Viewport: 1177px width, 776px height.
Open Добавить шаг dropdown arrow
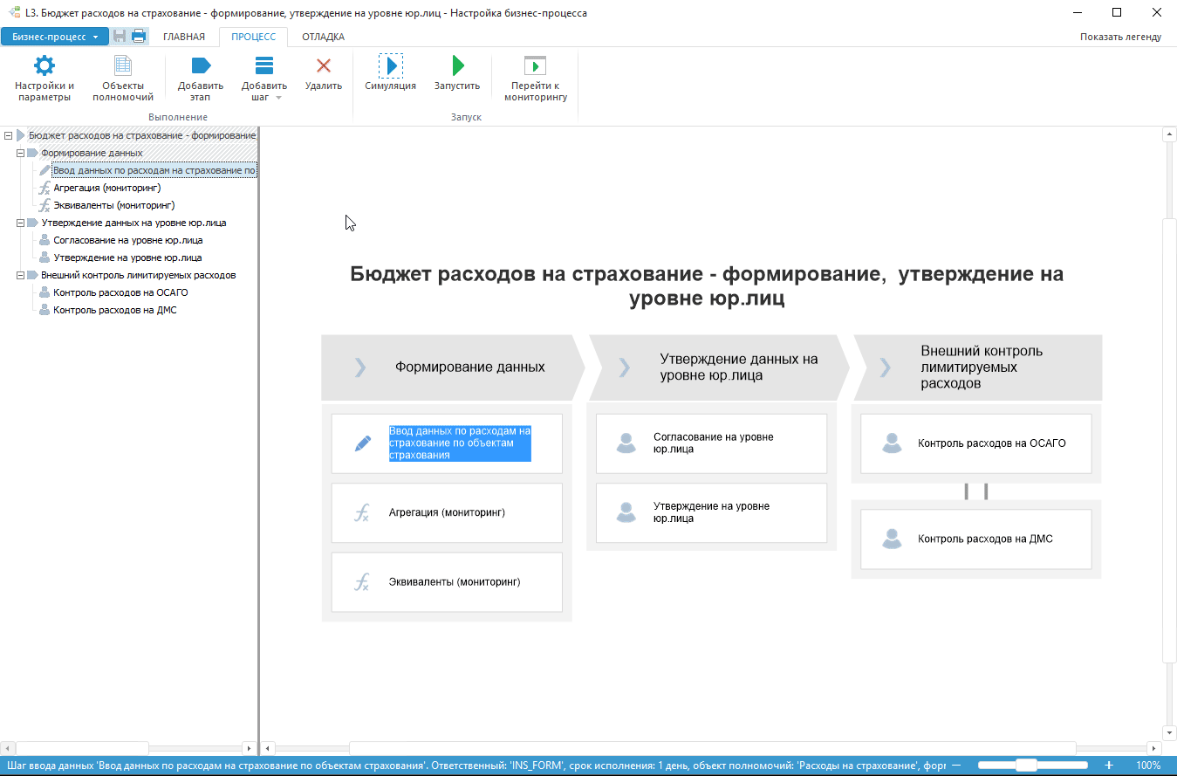(x=278, y=98)
